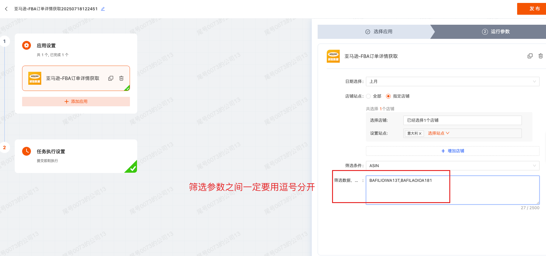Select the 亚马逊-FBA订单详情获取 app card
The width and height of the screenshot is (546, 256).
(x=76, y=78)
